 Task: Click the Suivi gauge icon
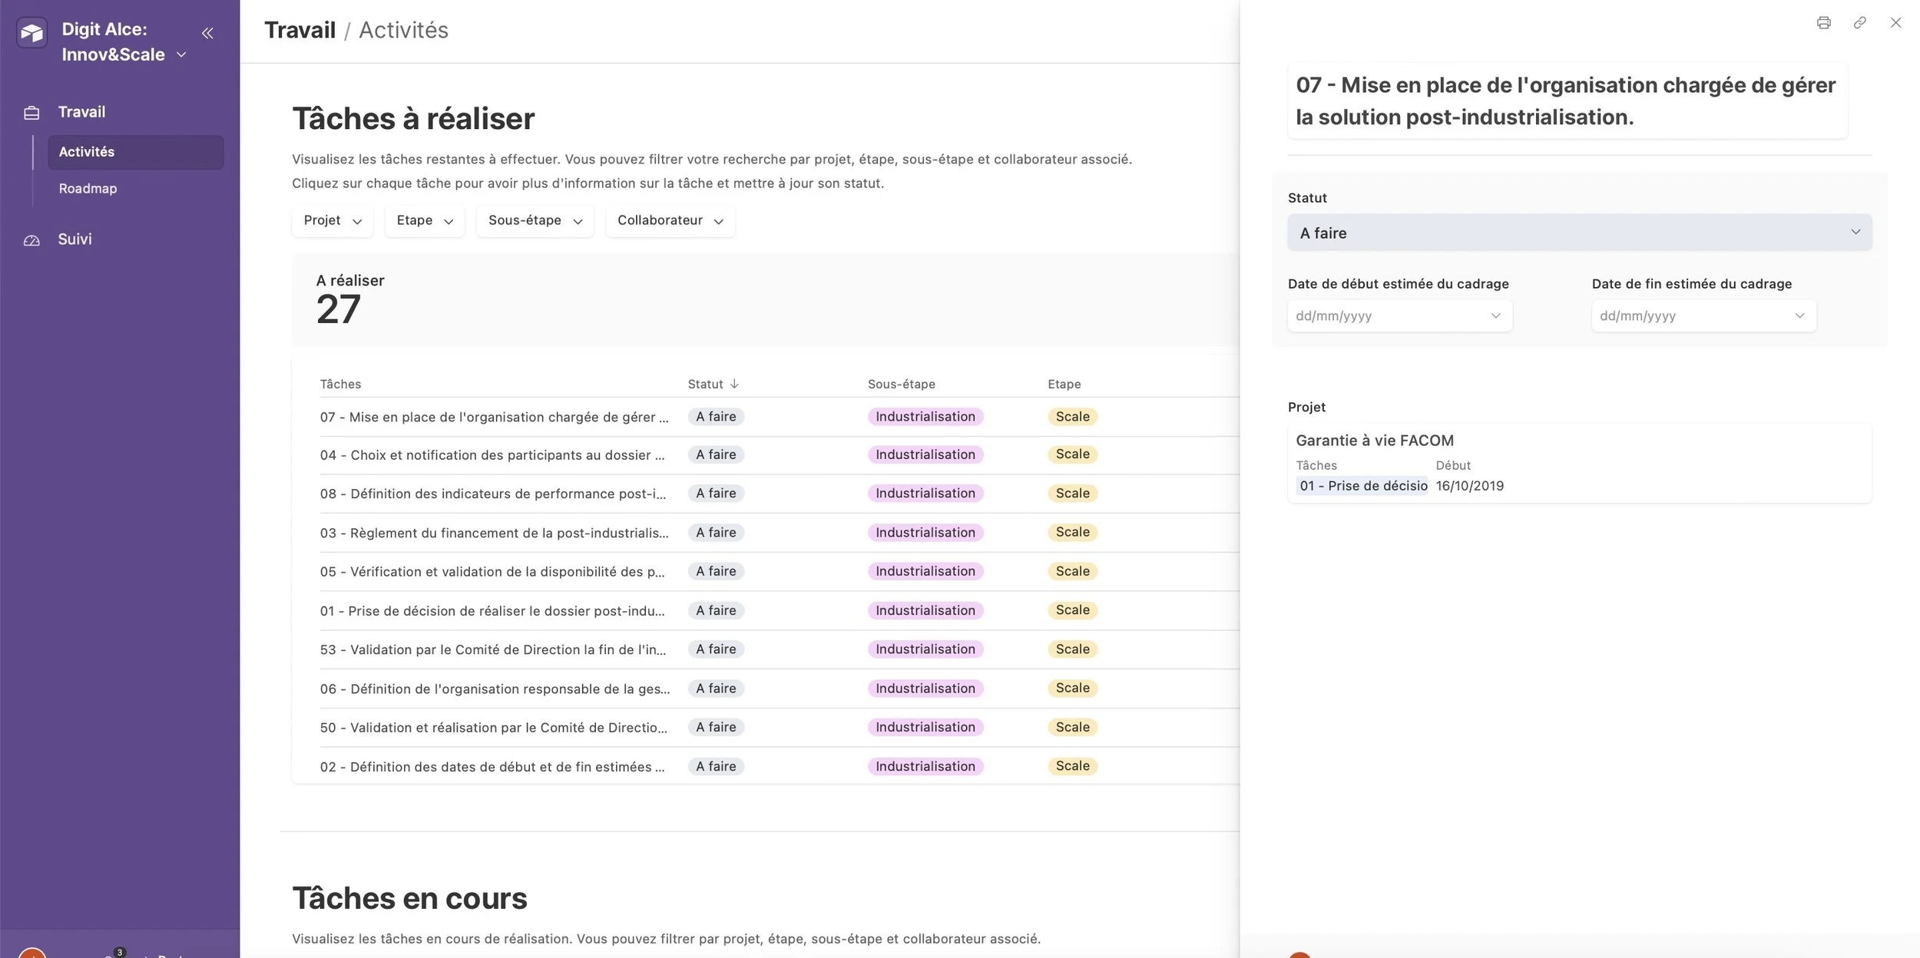click(31, 240)
